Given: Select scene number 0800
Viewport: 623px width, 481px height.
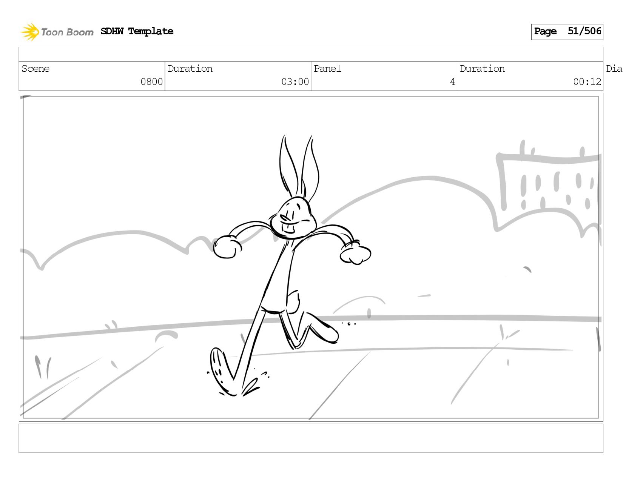Looking at the screenshot, I should tap(151, 82).
